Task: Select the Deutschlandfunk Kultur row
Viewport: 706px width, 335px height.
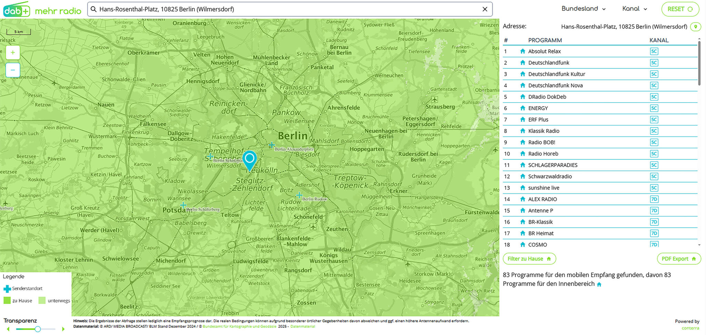Action: (x=600, y=74)
